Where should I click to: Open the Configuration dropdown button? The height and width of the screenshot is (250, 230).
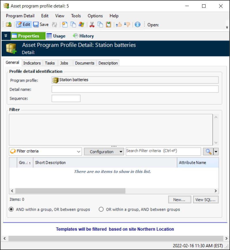click(104, 152)
